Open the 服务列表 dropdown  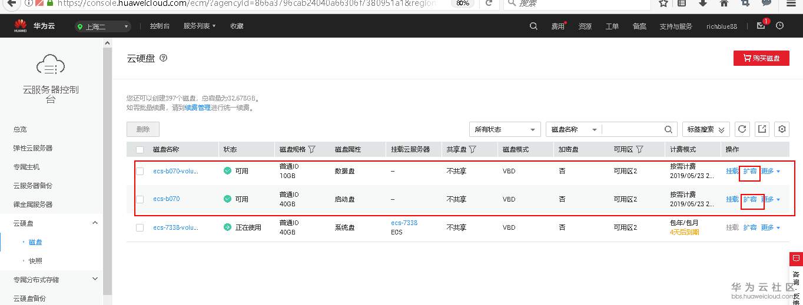[200, 26]
